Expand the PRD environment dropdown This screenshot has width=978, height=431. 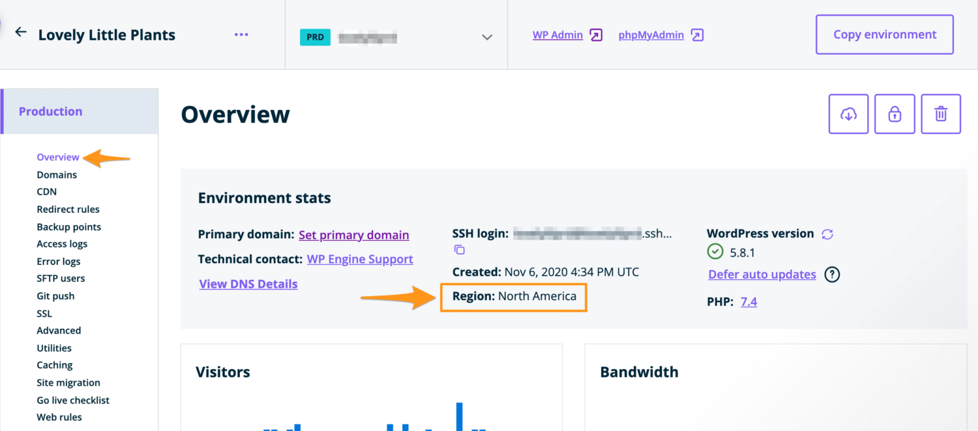coord(486,37)
